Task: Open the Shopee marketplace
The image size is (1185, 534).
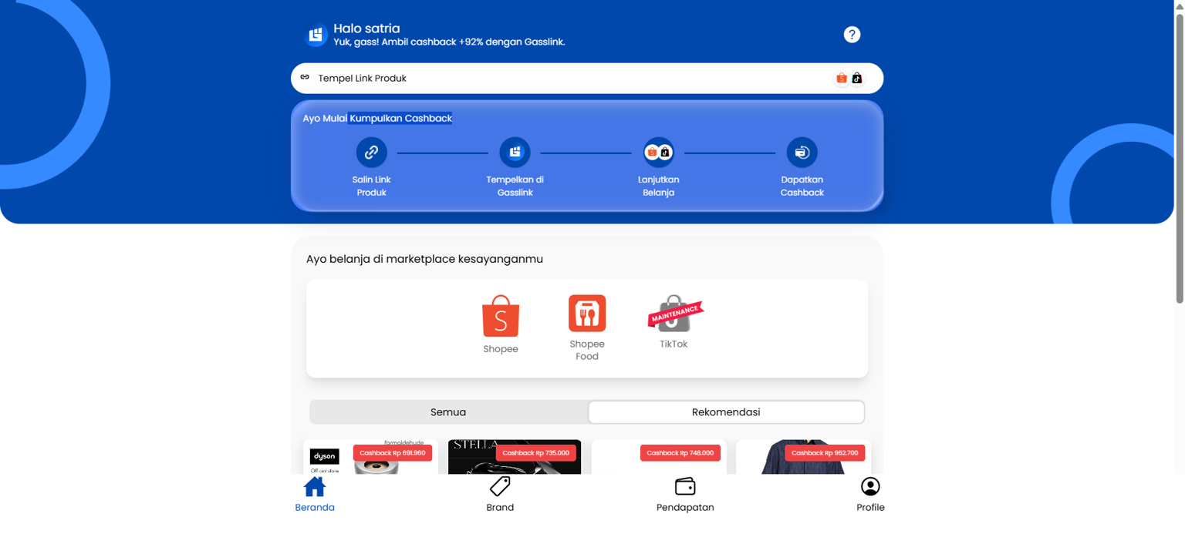Action: pos(501,317)
